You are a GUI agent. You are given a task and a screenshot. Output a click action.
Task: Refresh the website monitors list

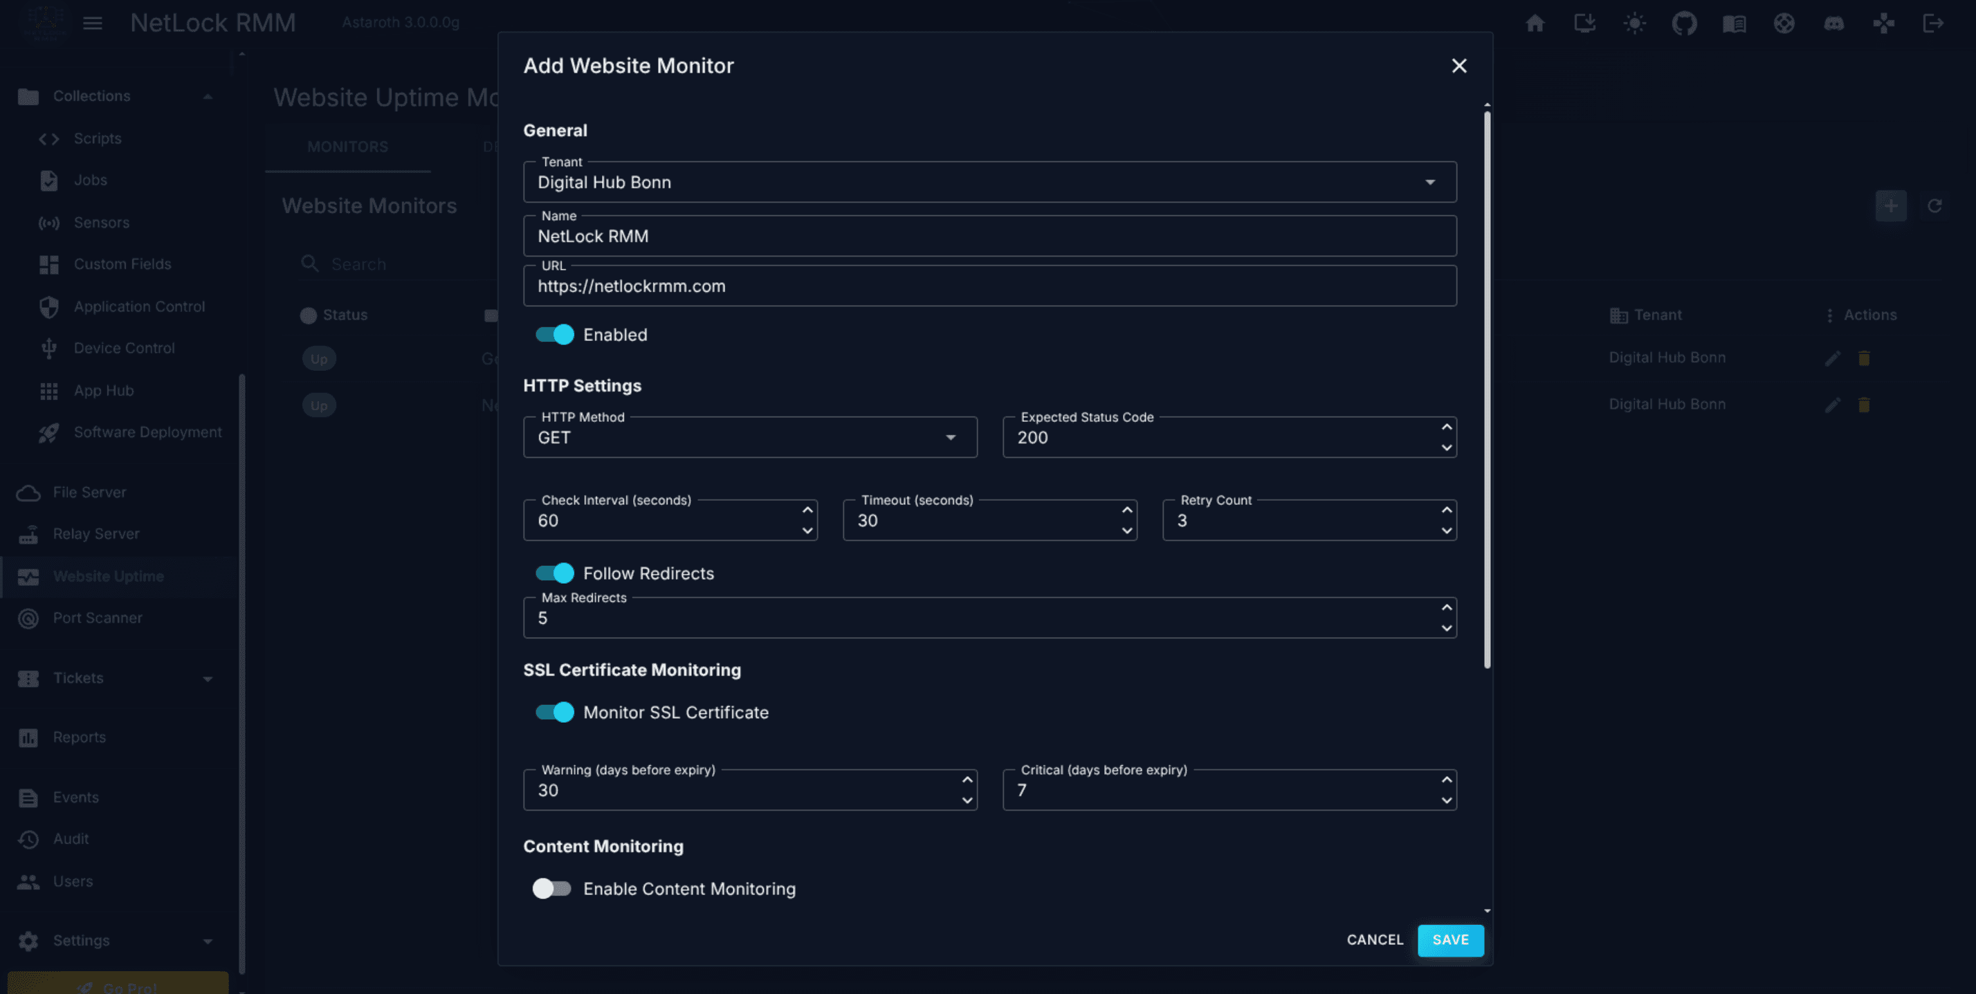point(1934,205)
